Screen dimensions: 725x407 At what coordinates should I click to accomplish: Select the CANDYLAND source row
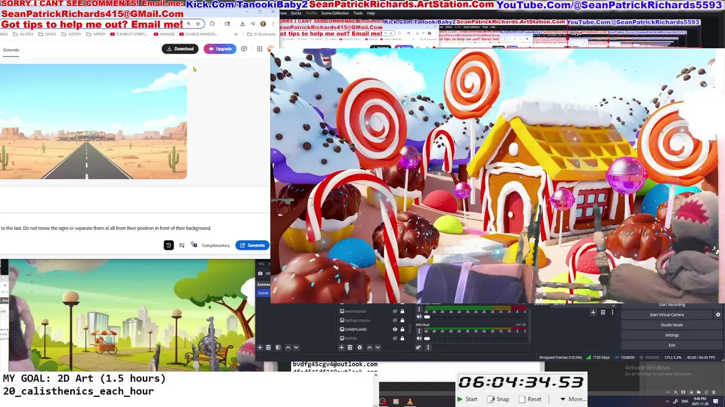click(373, 329)
